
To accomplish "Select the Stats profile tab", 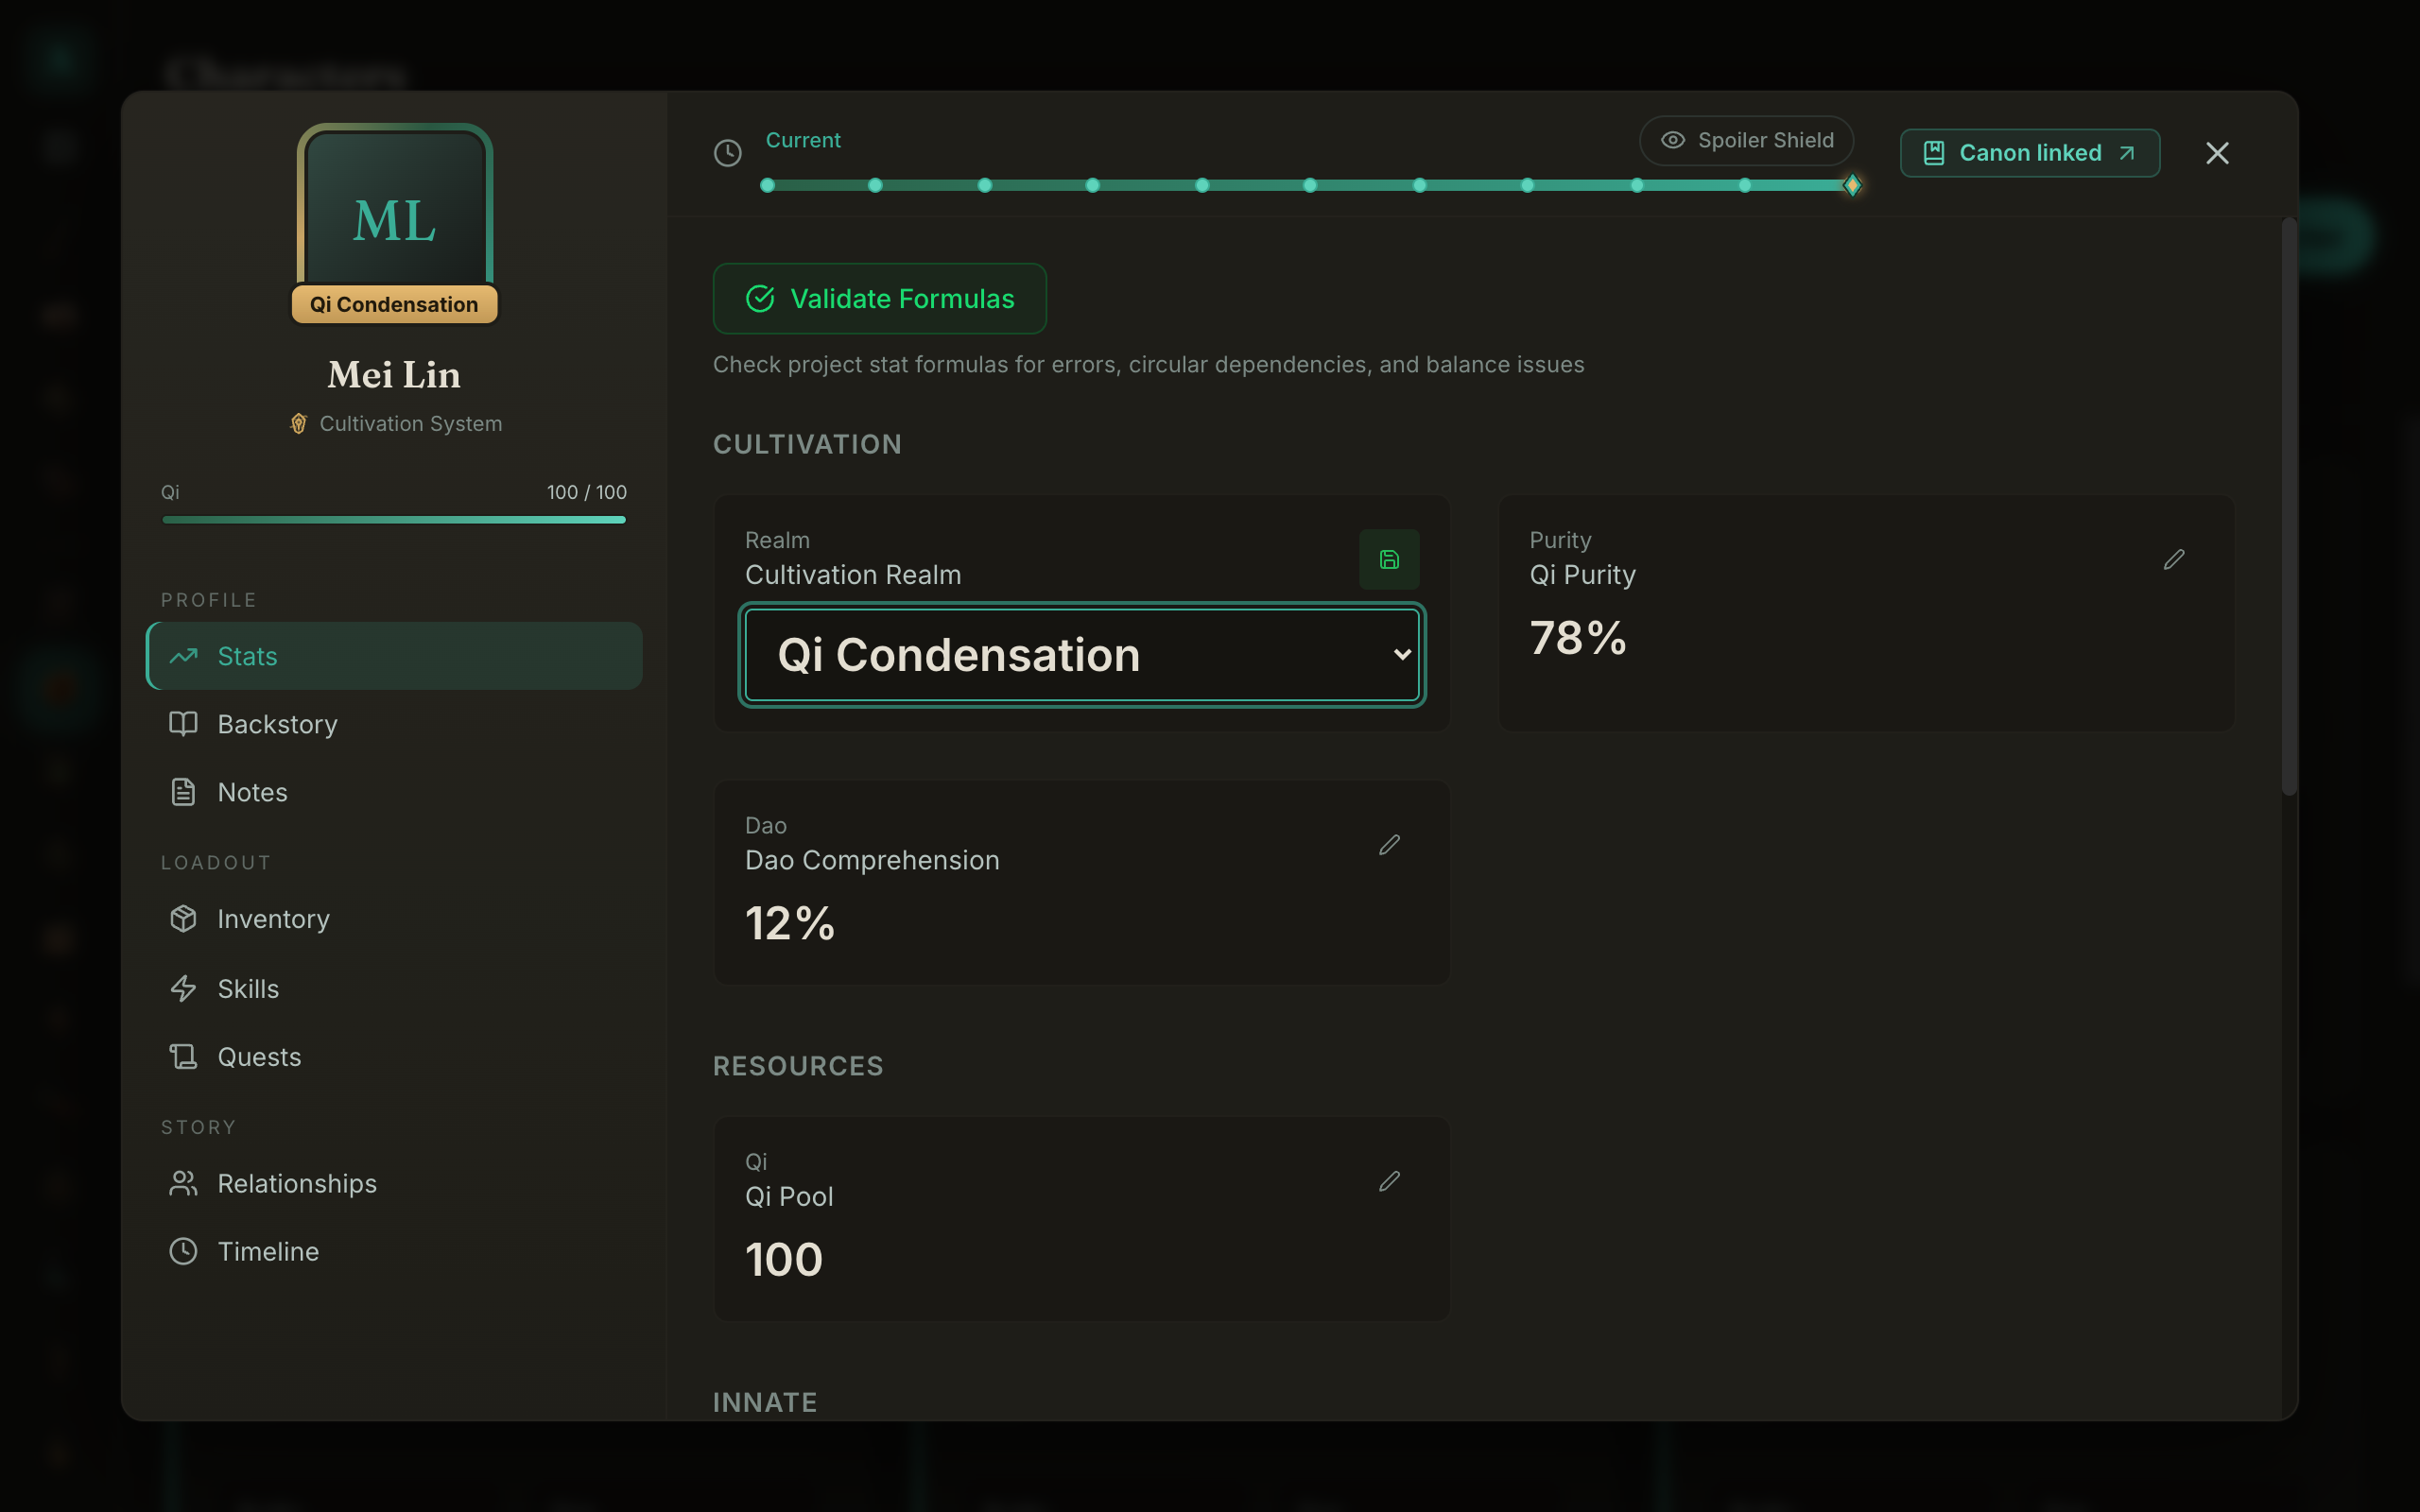I will point(394,656).
